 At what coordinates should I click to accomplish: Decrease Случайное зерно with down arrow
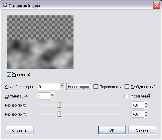pos(62,88)
